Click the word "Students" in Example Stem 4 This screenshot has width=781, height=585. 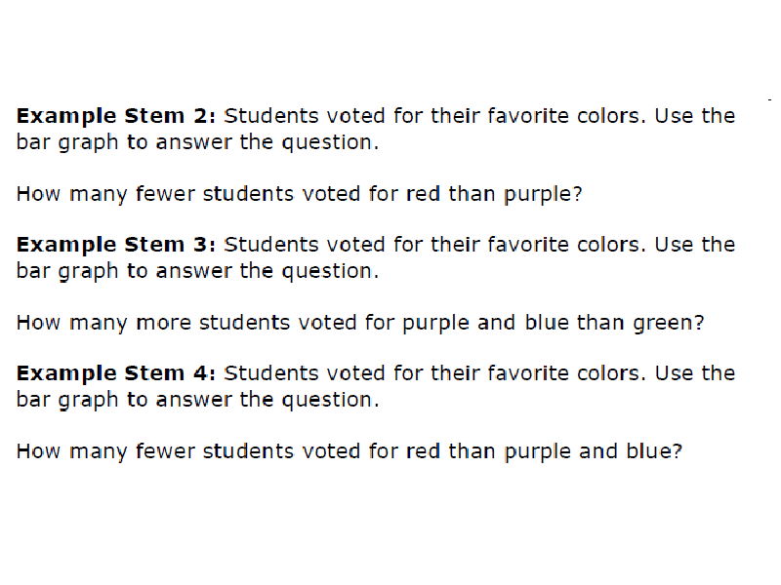click(271, 373)
